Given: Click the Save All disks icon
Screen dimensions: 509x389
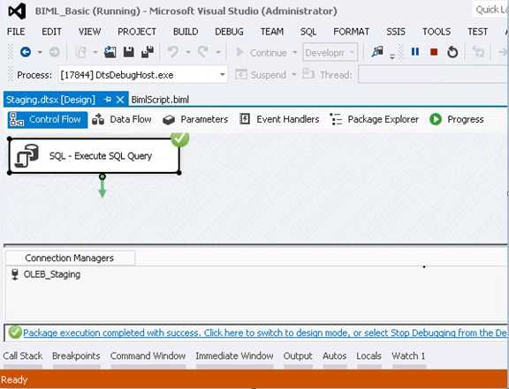Looking at the screenshot, I should 148,52.
